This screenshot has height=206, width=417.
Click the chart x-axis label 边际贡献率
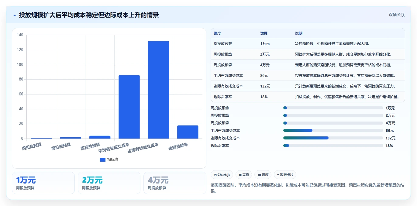[178, 146]
